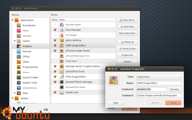Open the Type dropdown in Launcher Properties

coord(158,77)
